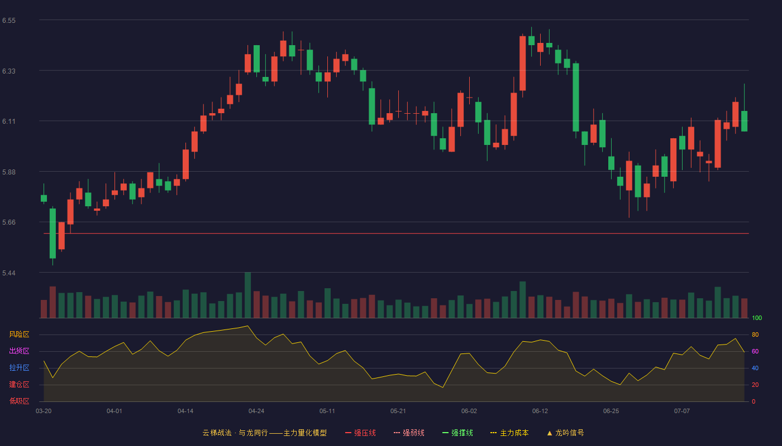Click the 06-12 date label
The image size is (782, 446).
540,411
